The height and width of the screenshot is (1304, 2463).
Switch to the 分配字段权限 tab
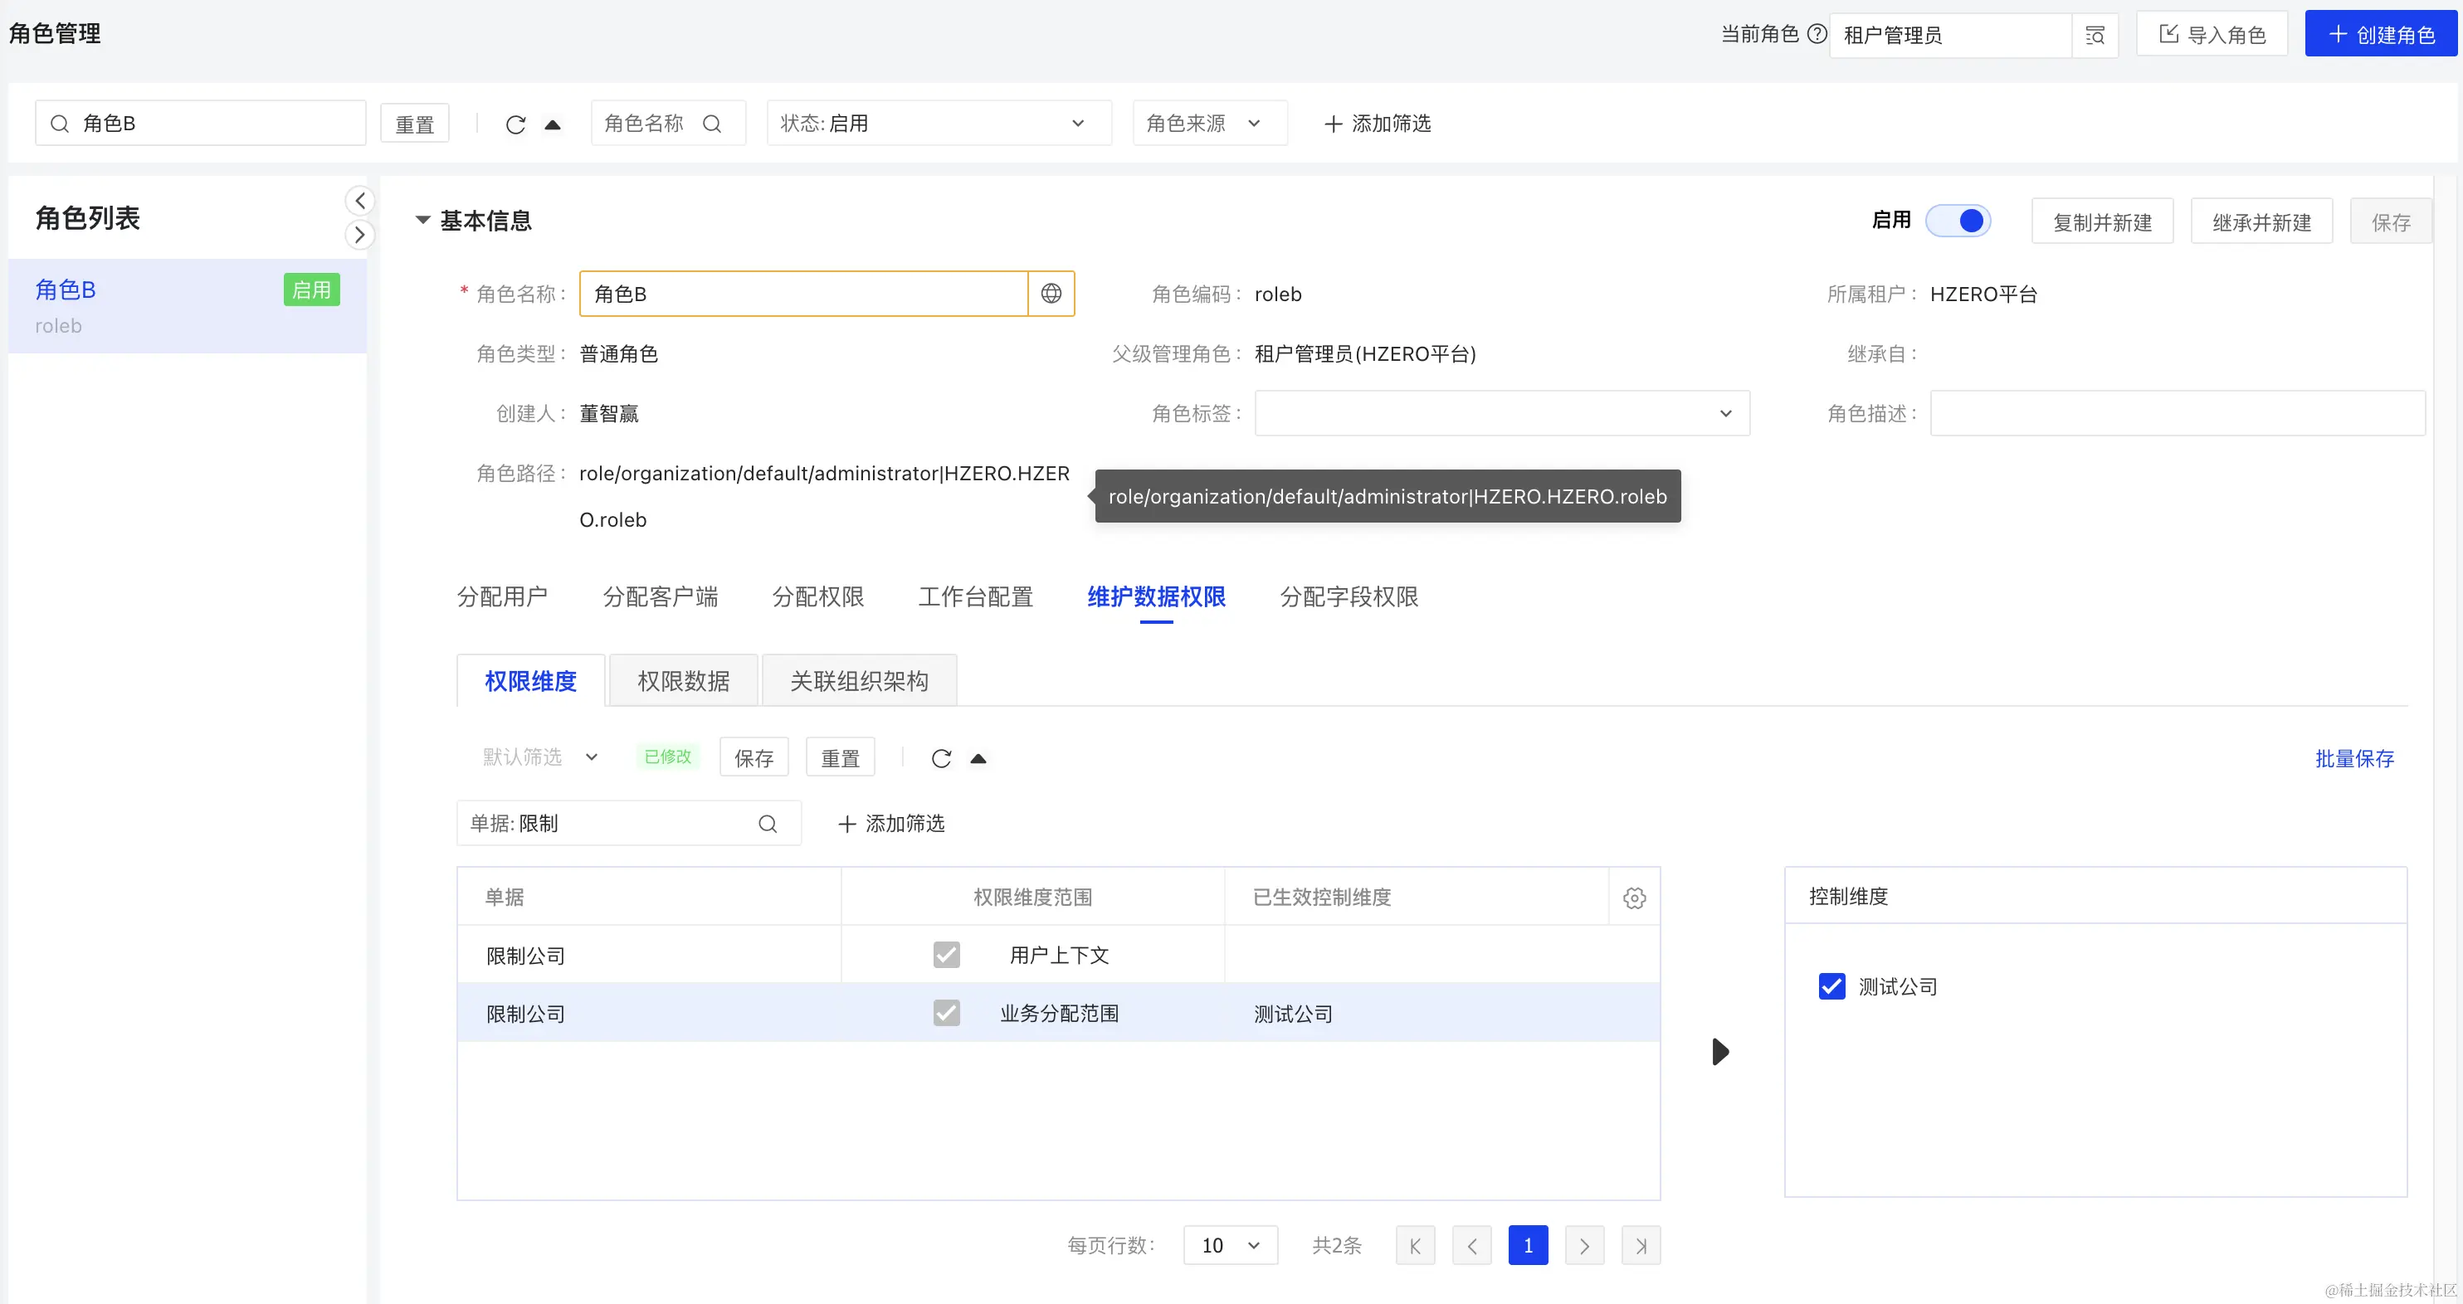tap(1349, 596)
